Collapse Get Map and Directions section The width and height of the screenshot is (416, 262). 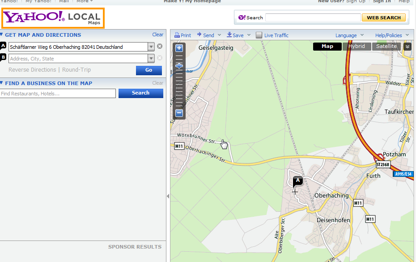point(1,34)
